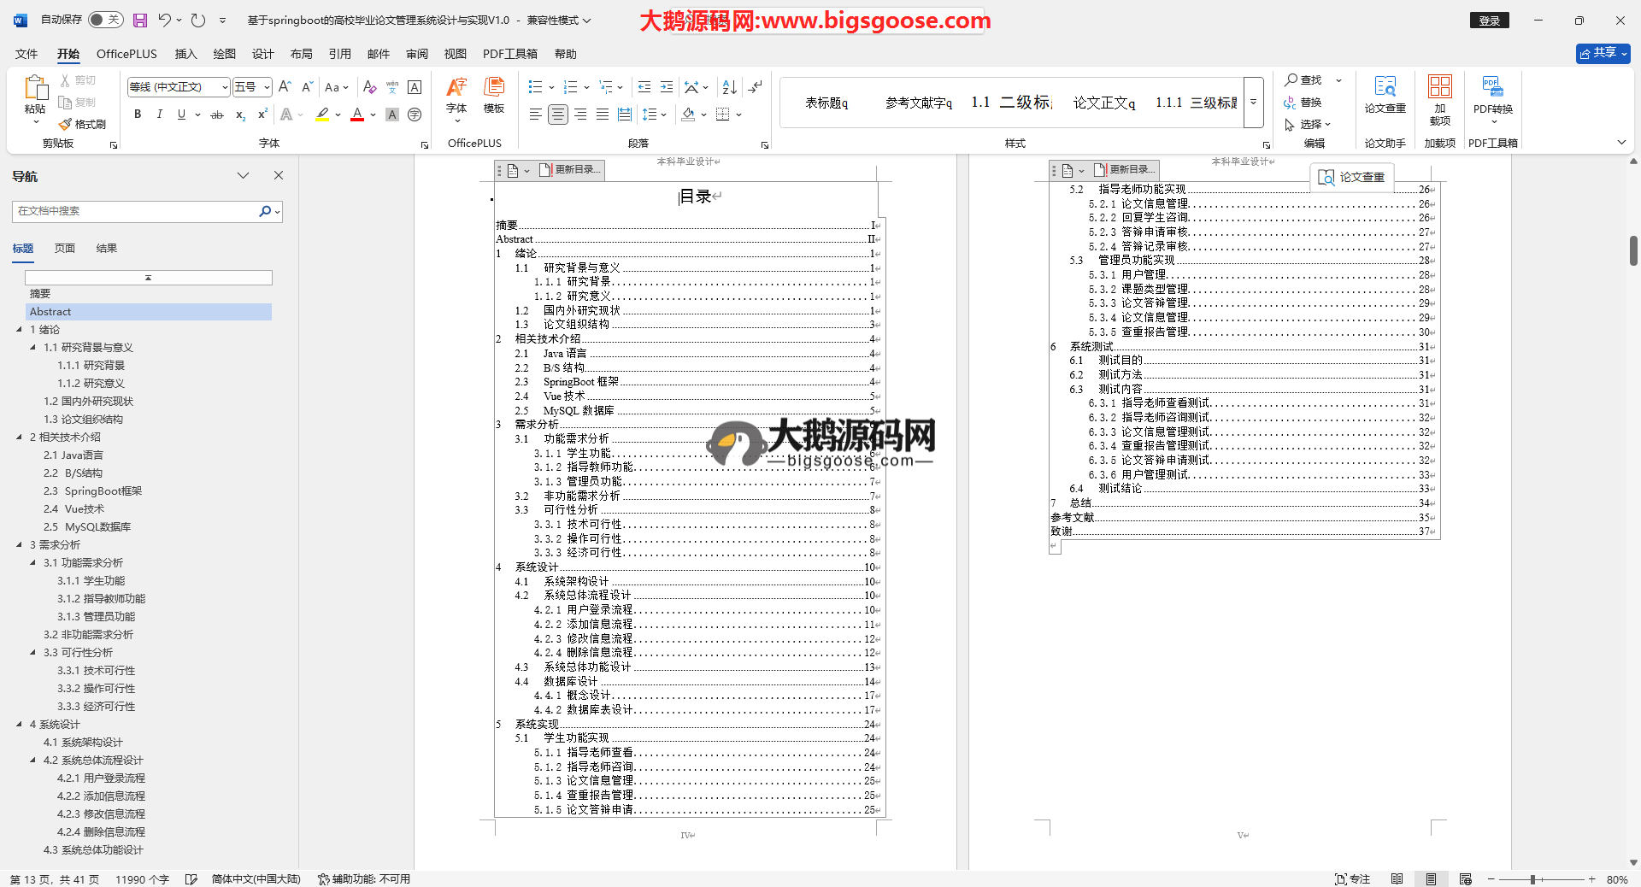Open the 引用 ribbon tab
The image size is (1641, 887).
pos(339,54)
